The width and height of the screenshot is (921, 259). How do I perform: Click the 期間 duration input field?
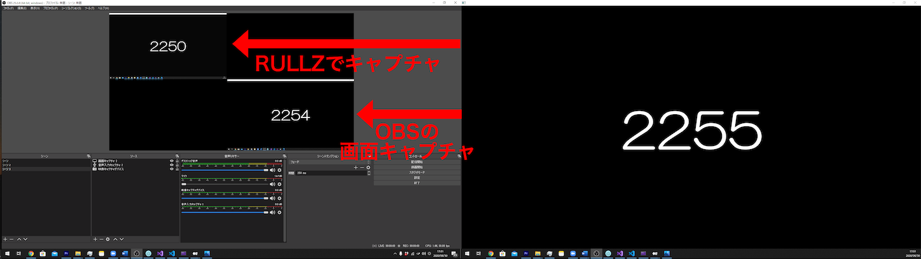point(331,173)
